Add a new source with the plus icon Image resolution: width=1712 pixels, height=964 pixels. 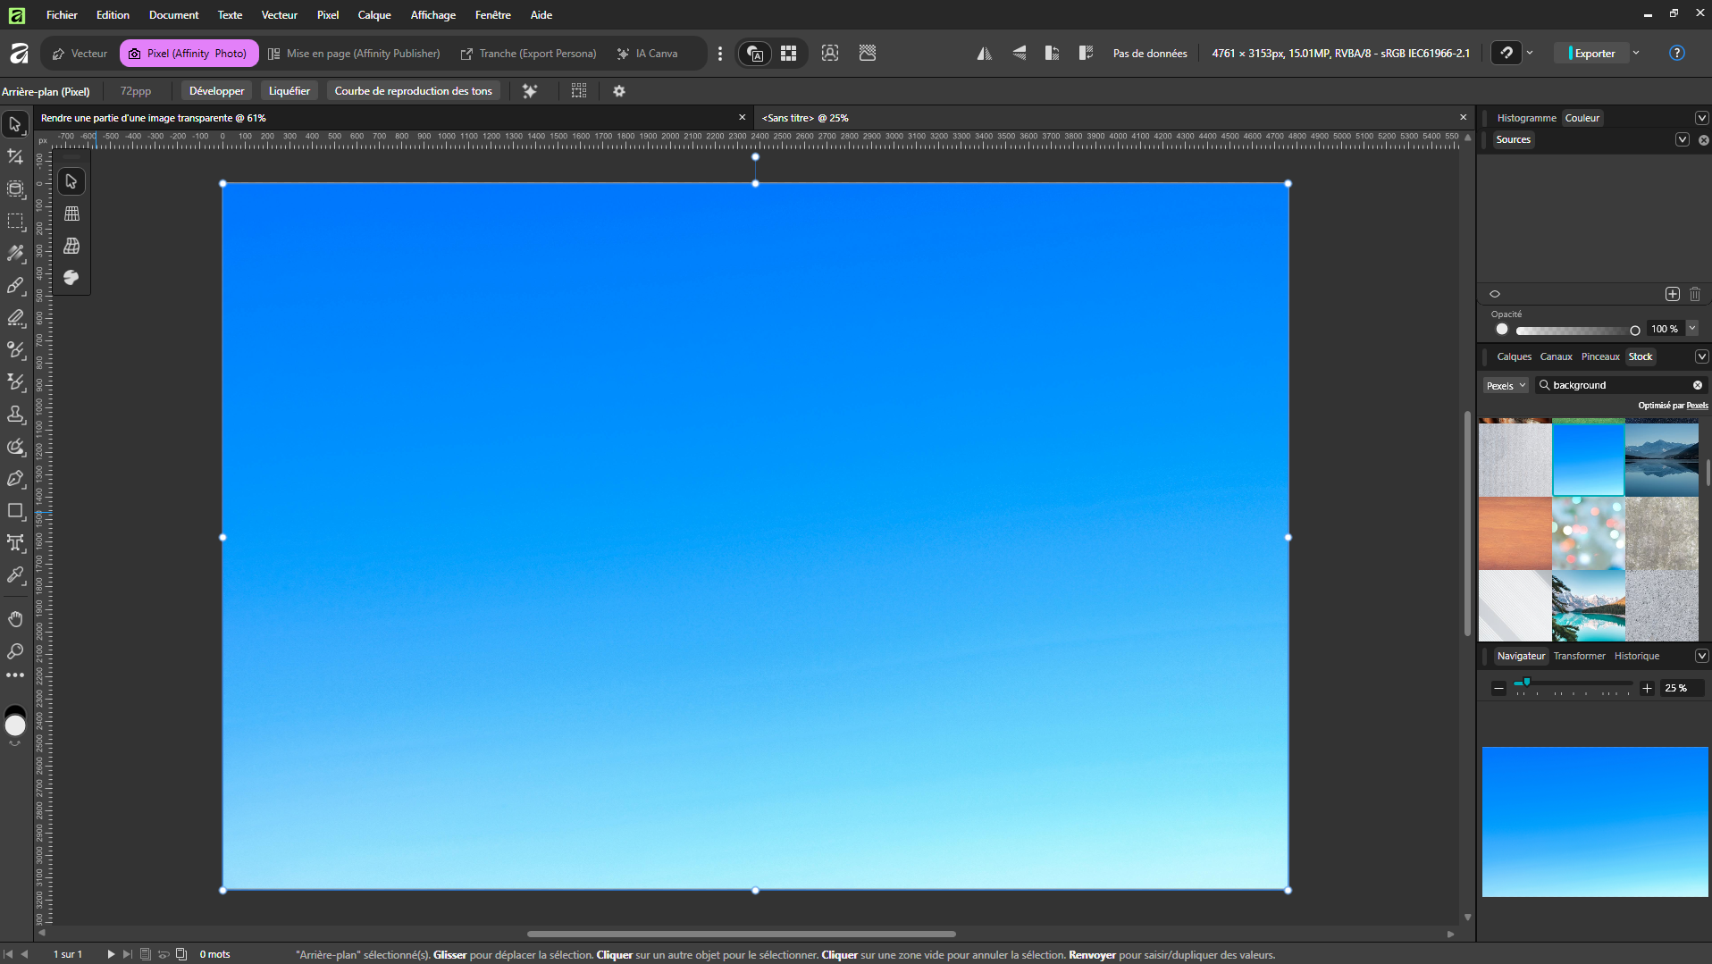(1672, 294)
